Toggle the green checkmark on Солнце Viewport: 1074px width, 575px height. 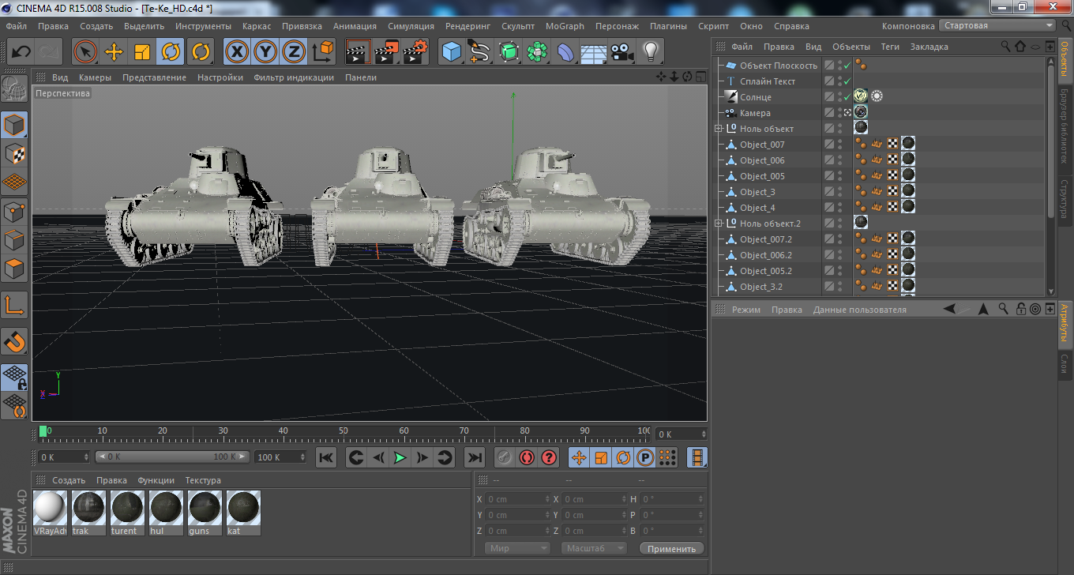coord(847,97)
